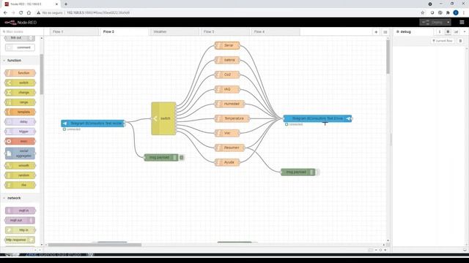This screenshot has height=263, width=469.
Task: Pick the http response node in palette
Action: pos(20,240)
